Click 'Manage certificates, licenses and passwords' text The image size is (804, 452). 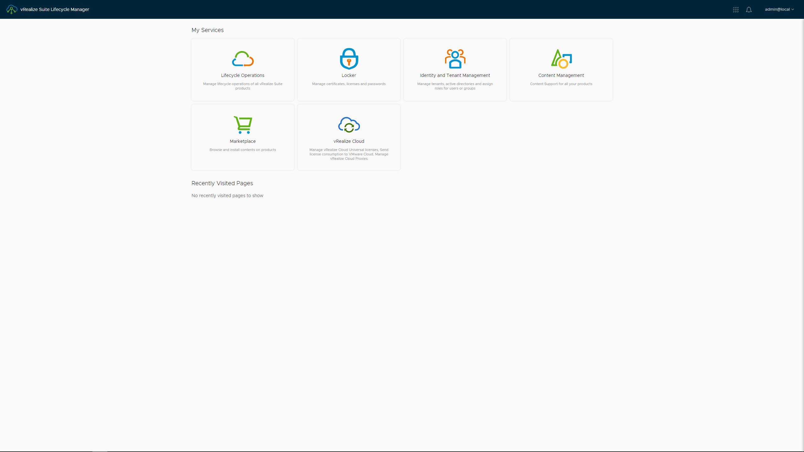[x=349, y=84]
